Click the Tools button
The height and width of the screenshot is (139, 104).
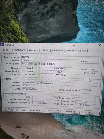[49, 111]
